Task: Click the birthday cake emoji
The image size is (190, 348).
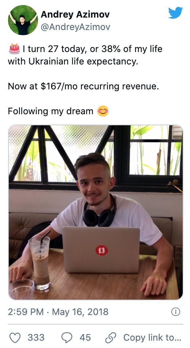Action: [x=14, y=49]
